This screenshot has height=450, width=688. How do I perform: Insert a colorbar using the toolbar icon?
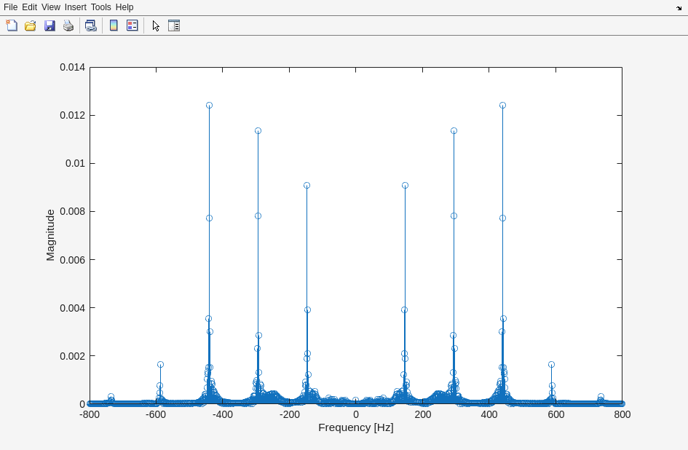point(114,25)
